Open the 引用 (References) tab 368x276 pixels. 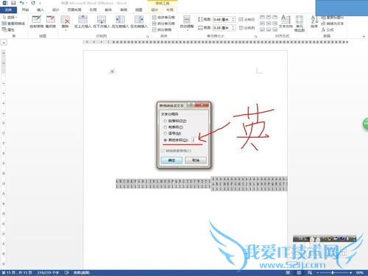(93, 10)
